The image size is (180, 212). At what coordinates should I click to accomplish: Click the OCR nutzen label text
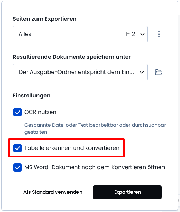coord(40,112)
